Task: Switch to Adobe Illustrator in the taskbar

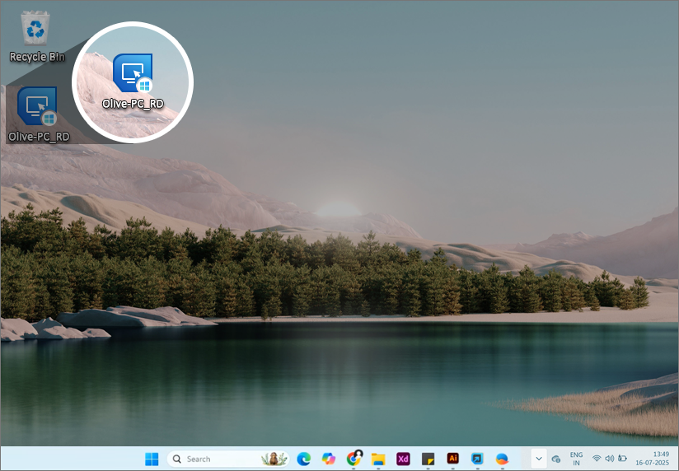Action: point(452,459)
